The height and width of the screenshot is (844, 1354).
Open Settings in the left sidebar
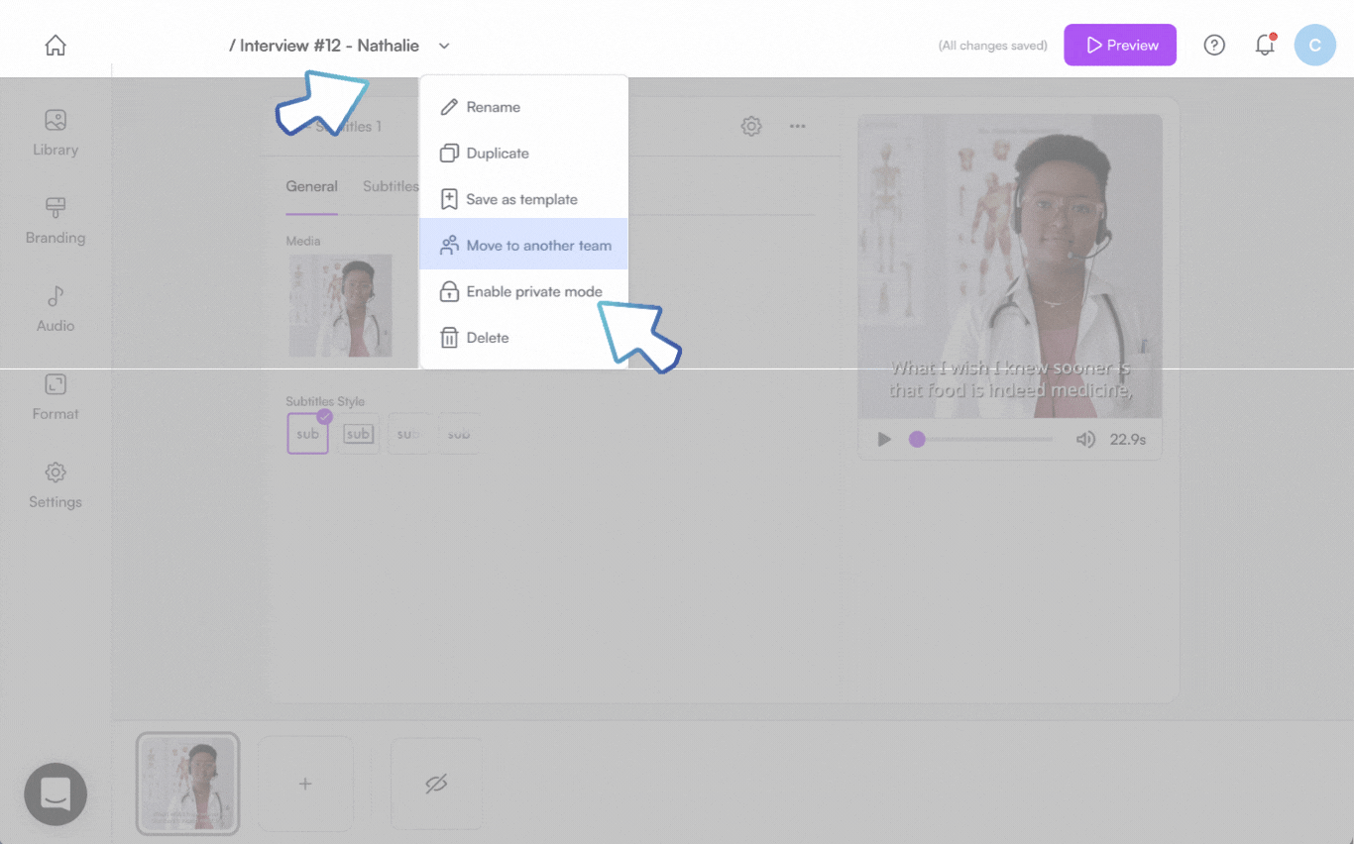pyautogui.click(x=56, y=484)
